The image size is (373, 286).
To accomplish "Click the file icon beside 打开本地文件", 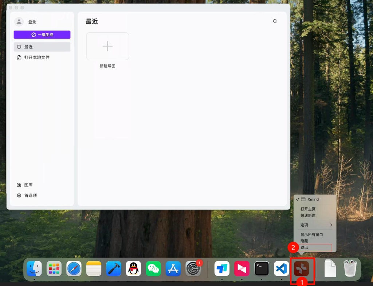I will [19, 57].
